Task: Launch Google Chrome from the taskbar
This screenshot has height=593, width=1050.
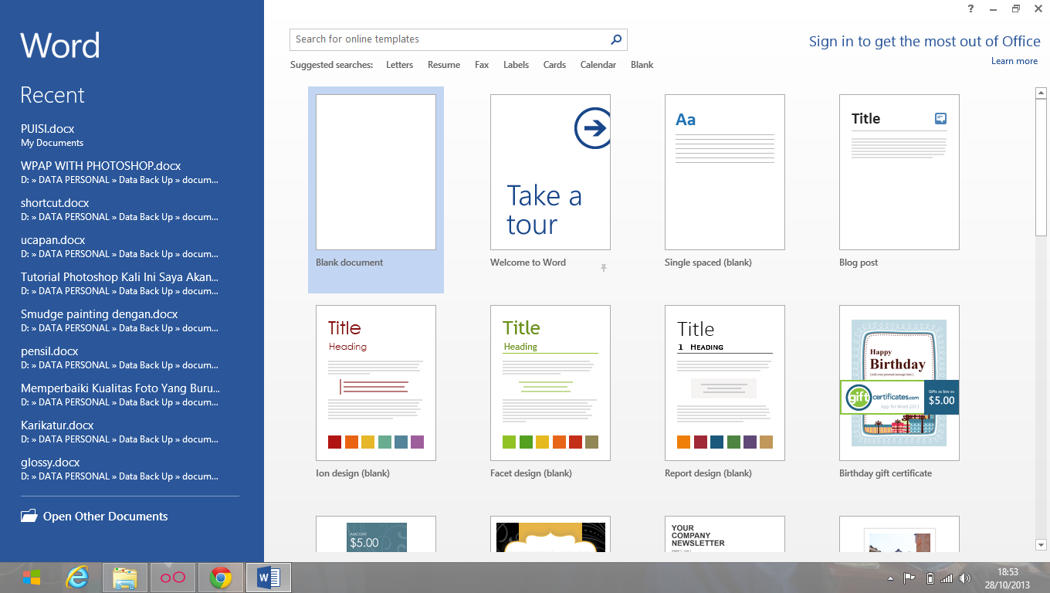Action: click(221, 578)
